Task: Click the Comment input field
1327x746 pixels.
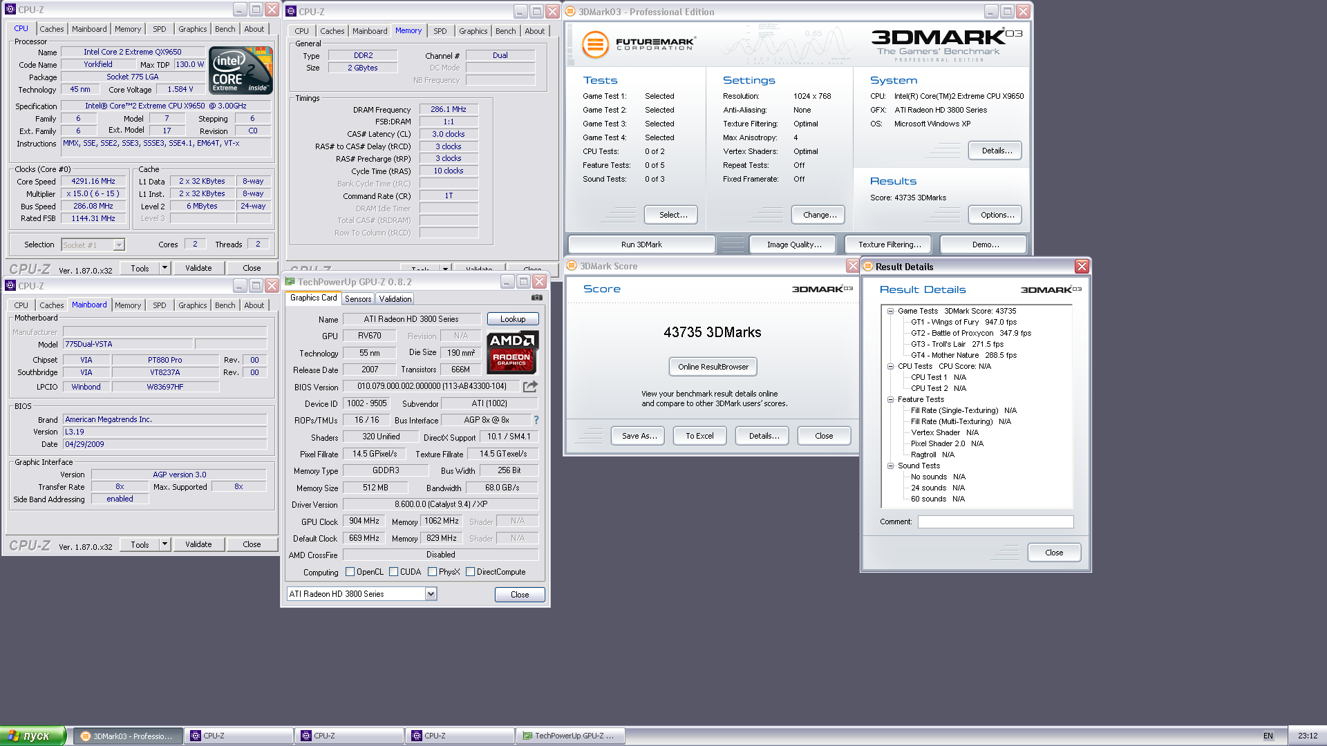Action: (x=995, y=522)
